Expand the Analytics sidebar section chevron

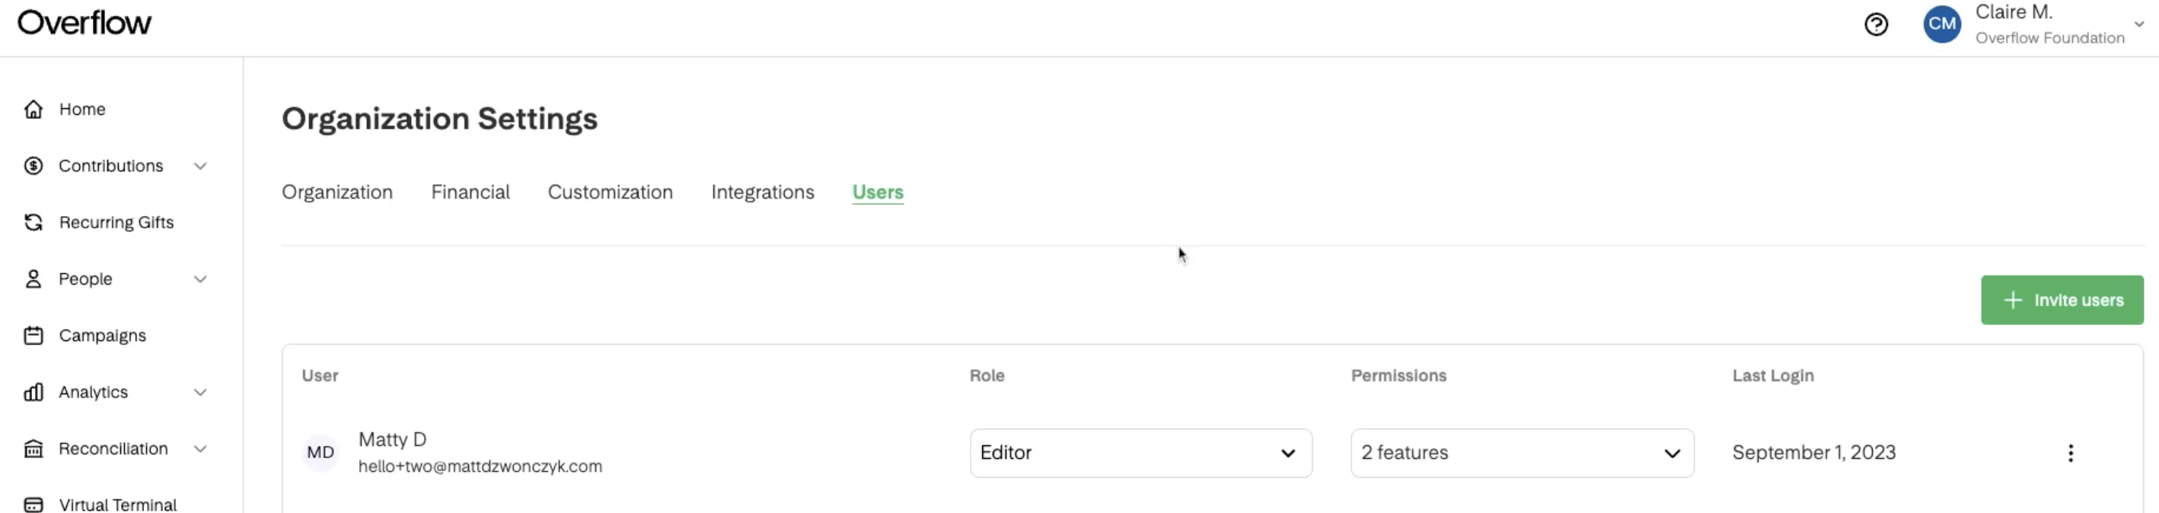tap(200, 392)
